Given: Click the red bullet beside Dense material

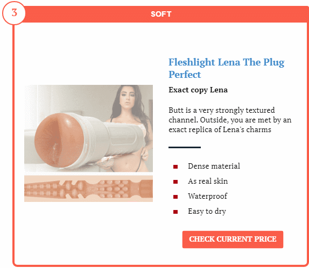Looking at the screenshot, I should coord(175,166).
